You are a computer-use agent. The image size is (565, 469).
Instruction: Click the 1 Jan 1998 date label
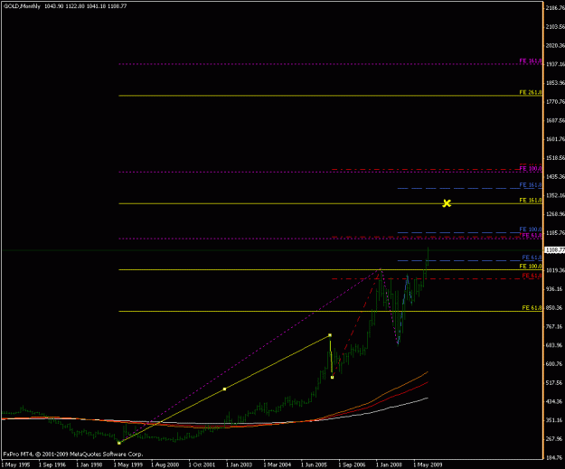(89, 464)
